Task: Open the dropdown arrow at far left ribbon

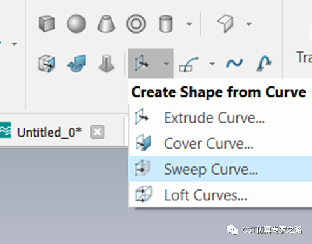Action: coord(14,44)
